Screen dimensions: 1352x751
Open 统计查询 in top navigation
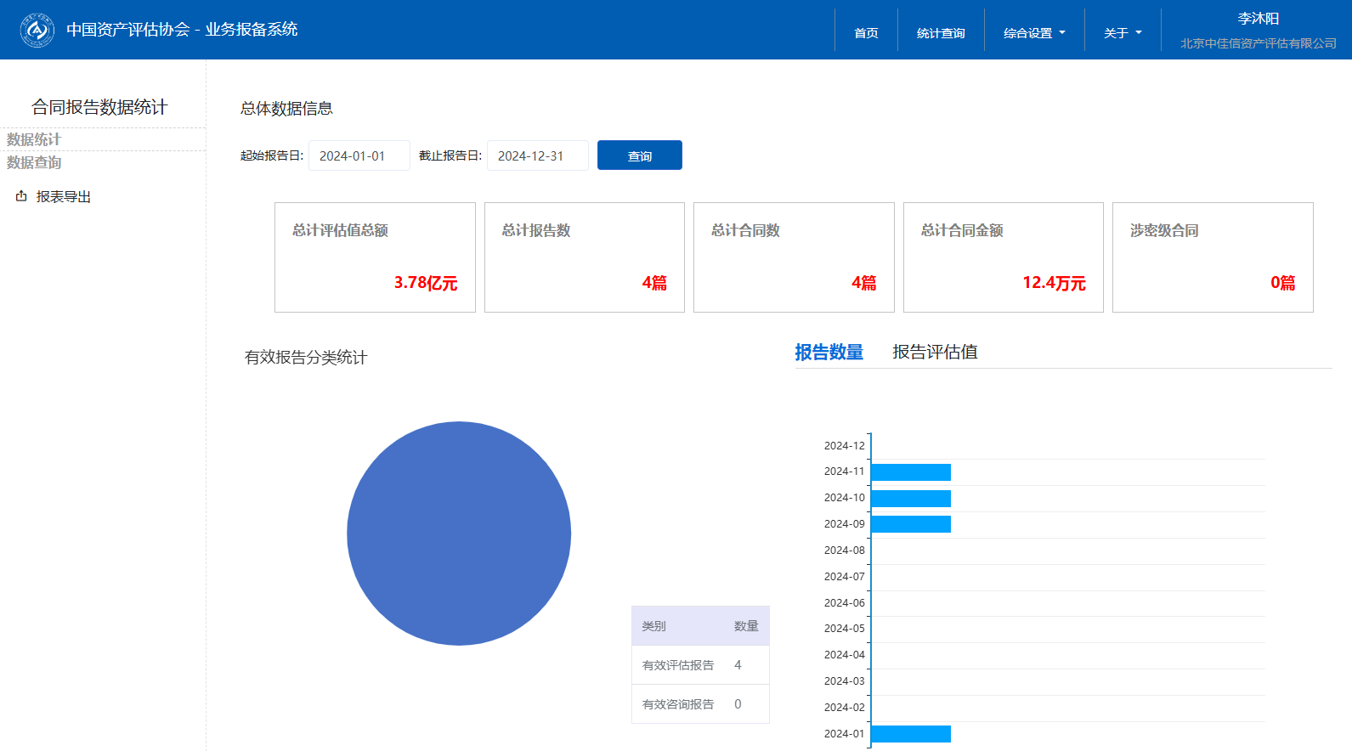coord(941,33)
